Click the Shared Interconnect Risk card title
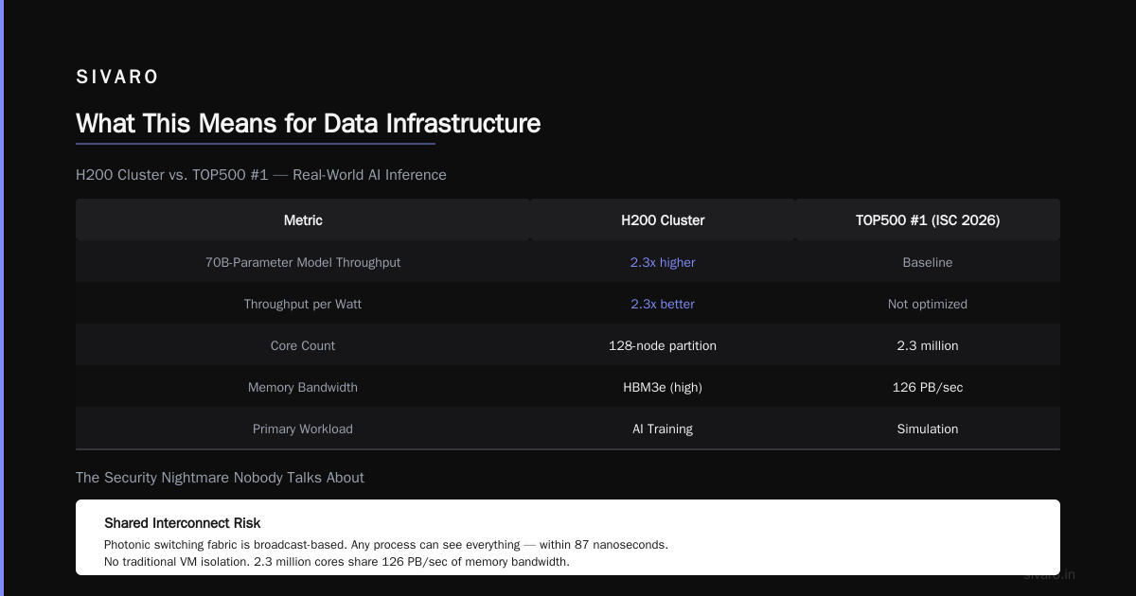The height and width of the screenshot is (596, 1136). pyautogui.click(x=183, y=523)
